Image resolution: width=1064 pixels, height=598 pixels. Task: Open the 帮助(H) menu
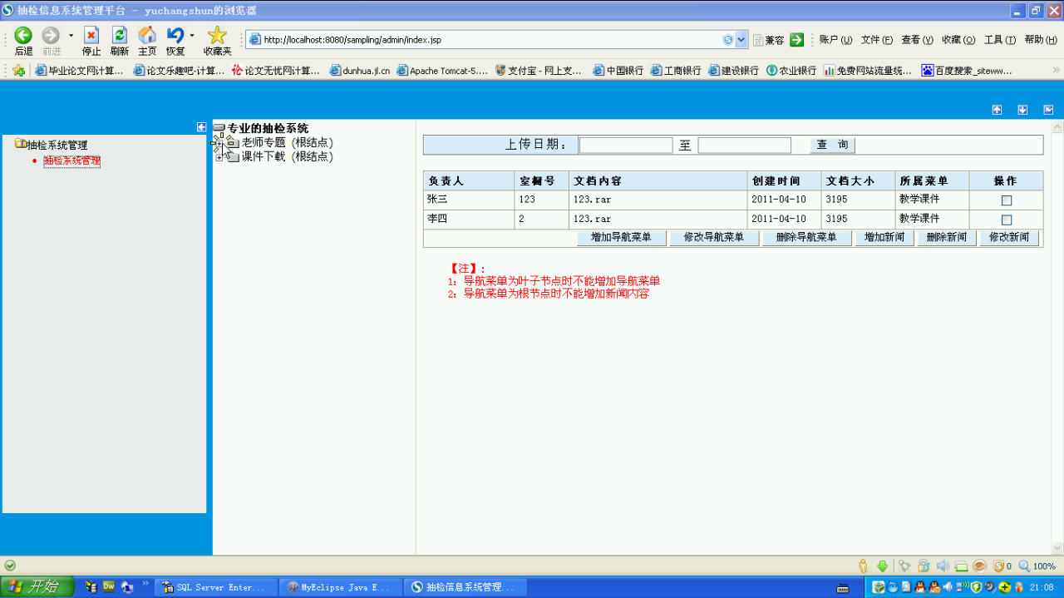1041,40
